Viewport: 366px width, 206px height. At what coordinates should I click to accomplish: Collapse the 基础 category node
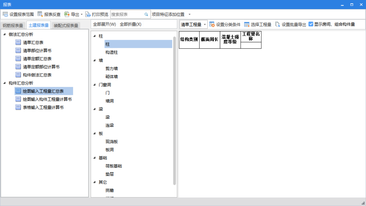pyautogui.click(x=94, y=158)
